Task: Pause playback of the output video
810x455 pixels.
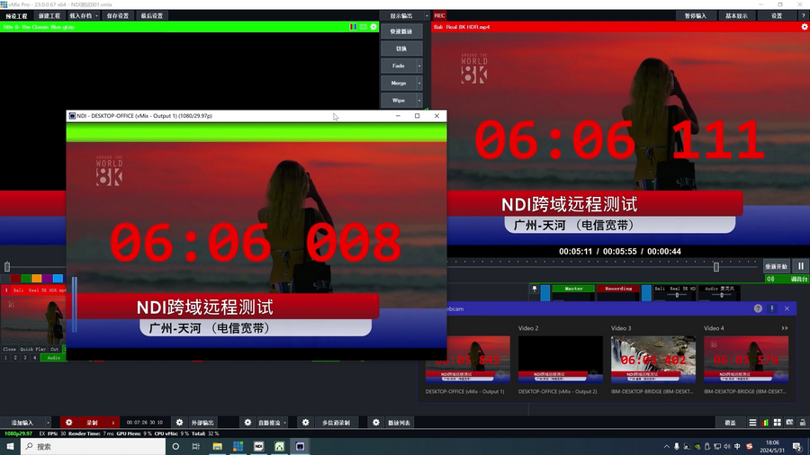Action: [799, 266]
